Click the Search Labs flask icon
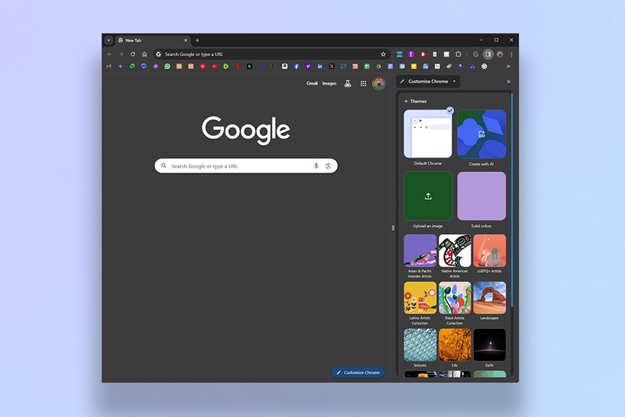 tap(347, 83)
